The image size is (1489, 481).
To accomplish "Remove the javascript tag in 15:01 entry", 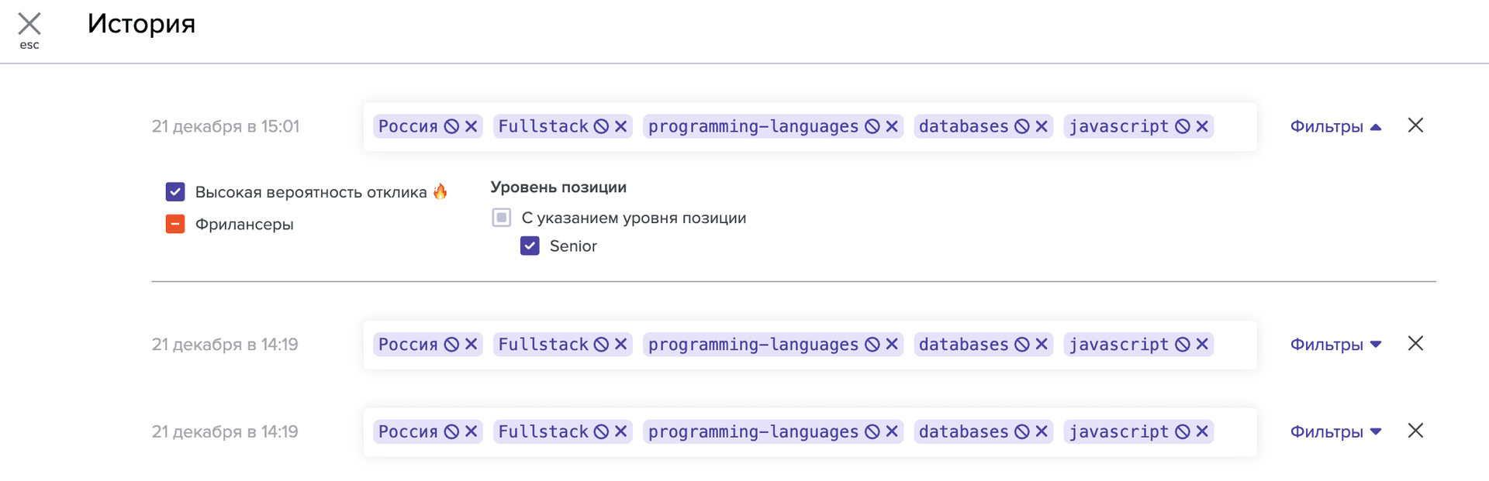I will [x=1202, y=126].
